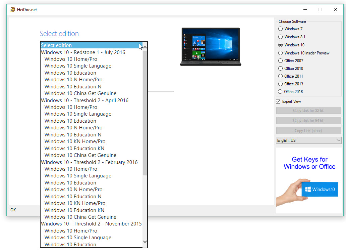The image size is (346, 250).
Task: Select the Windows 8.1 radio button
Action: pos(292,37)
